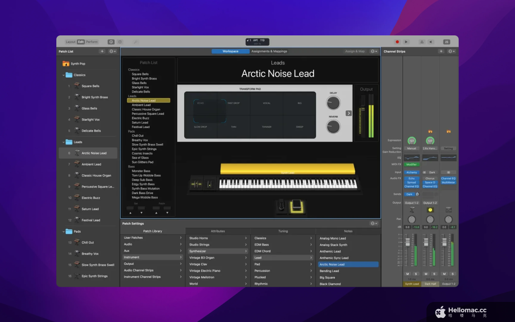Screen dimensions: 515x322
Task: Click the yellow Synth Lead keyboard
Action: pos(288,169)
